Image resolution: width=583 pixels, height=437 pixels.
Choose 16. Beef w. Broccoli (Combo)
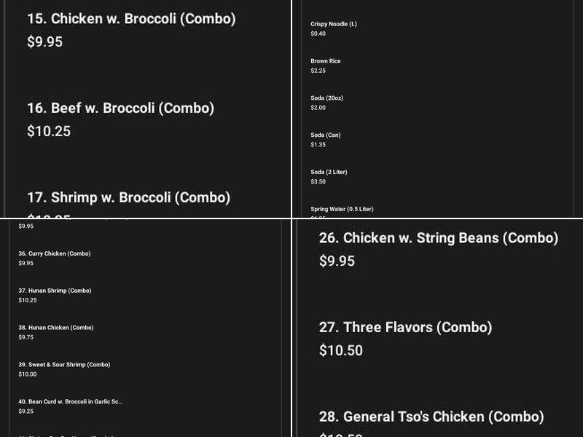pos(120,109)
